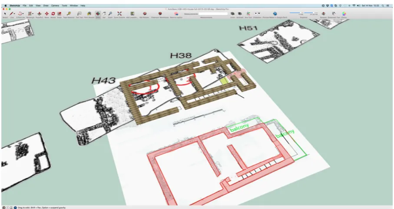
Task: Open Spotlight search in menu bar
Action: pyautogui.click(x=383, y=6)
